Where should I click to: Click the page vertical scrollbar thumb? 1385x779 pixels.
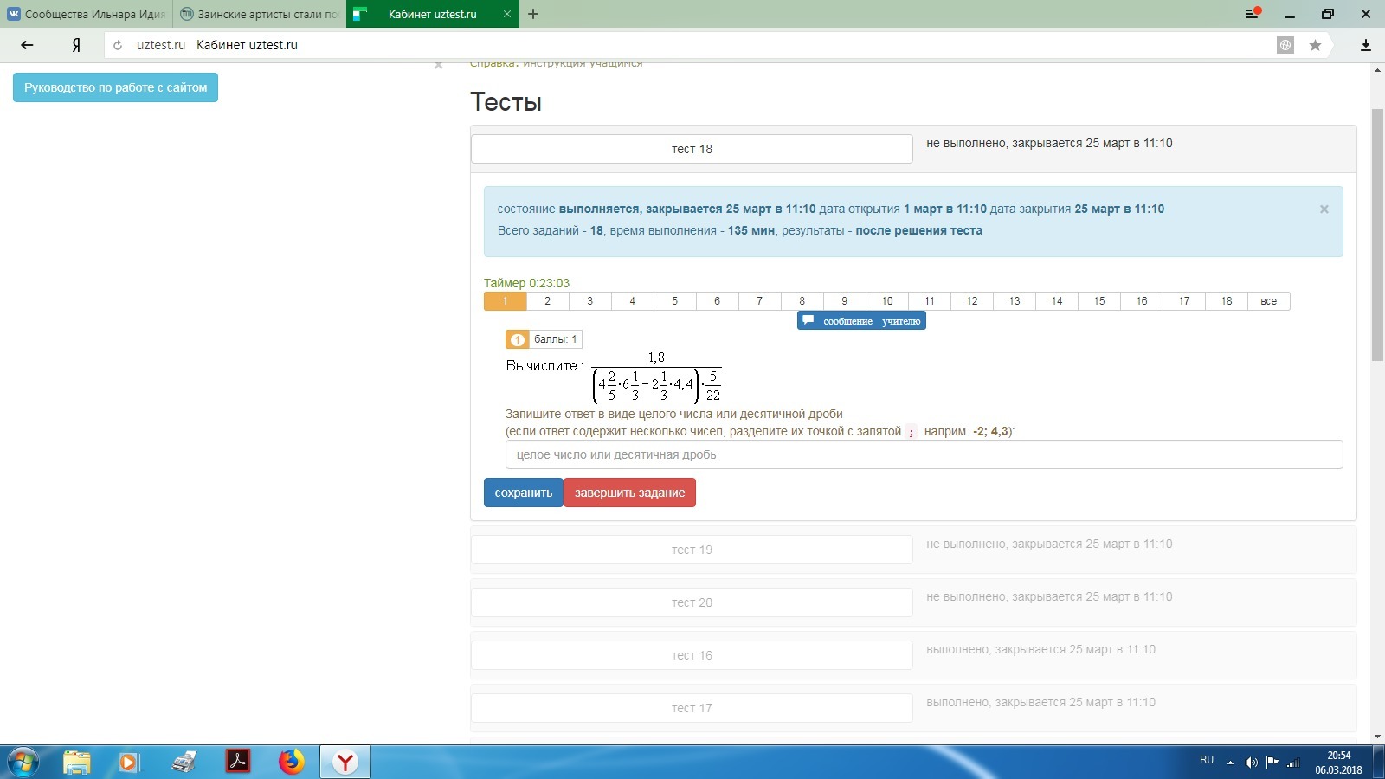[1377, 234]
